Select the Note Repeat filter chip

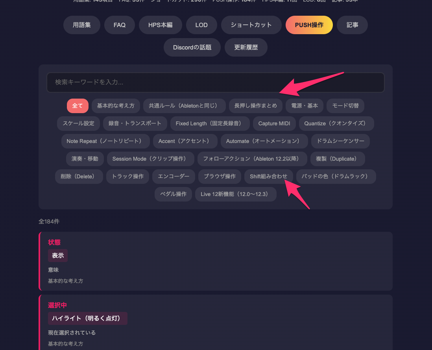pos(105,141)
